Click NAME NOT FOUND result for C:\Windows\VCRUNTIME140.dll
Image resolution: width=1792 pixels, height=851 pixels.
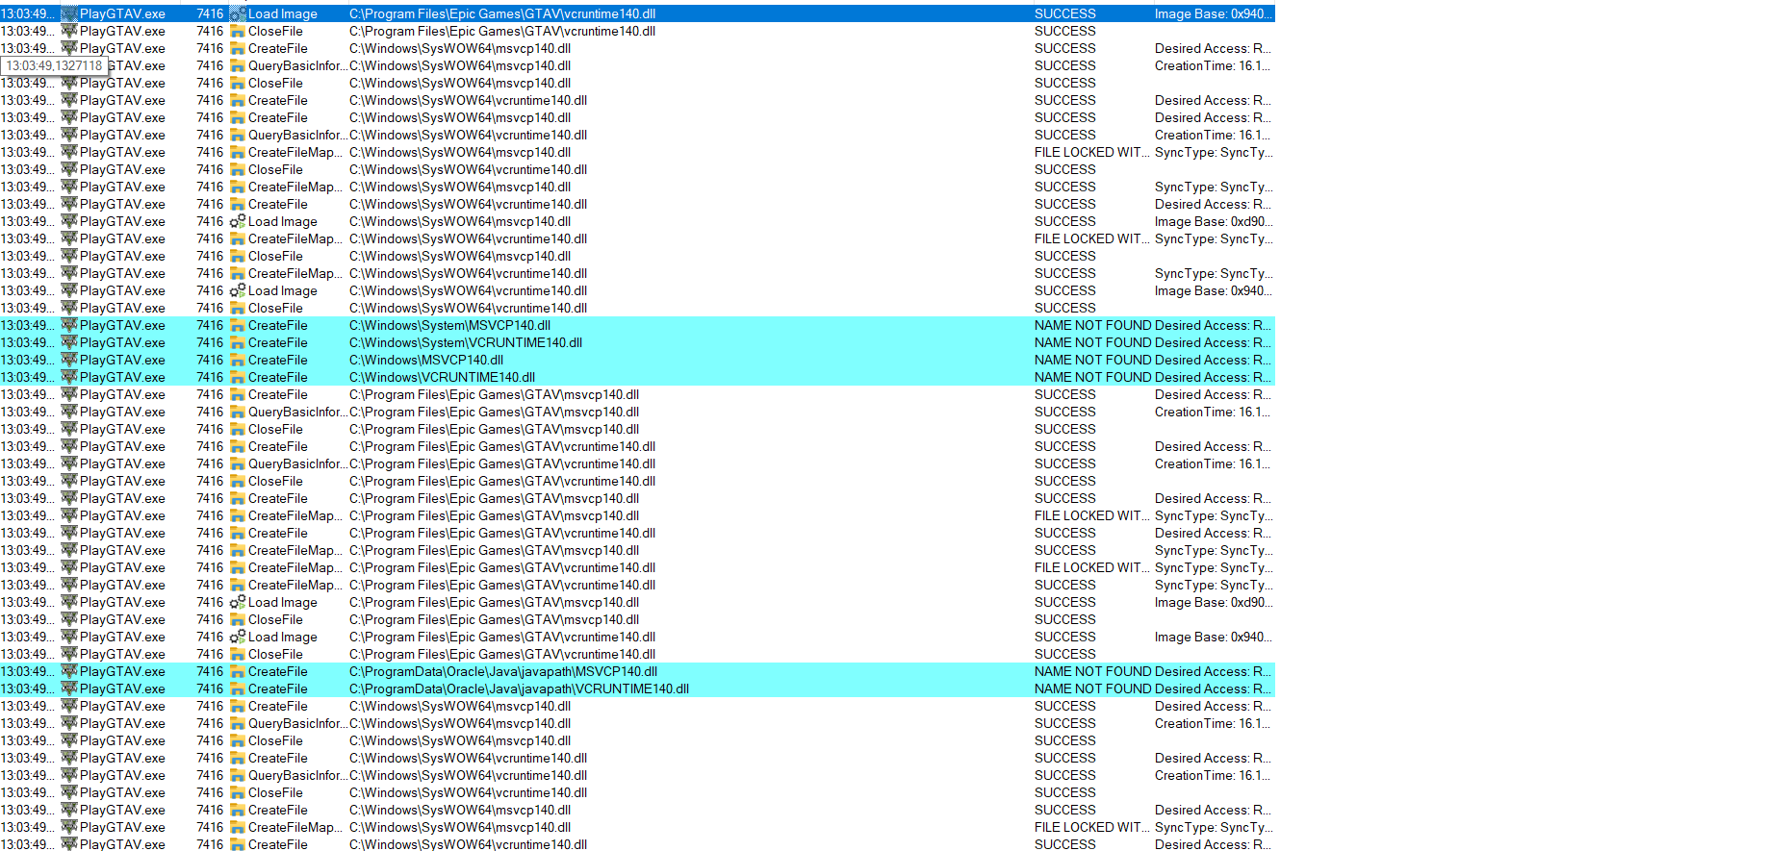(1093, 378)
